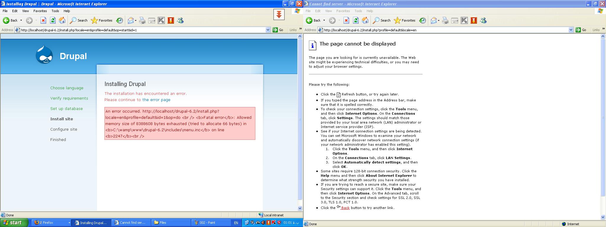
Task: Open address bar dropdown in the Installing Drupal window
Action: 268,30
